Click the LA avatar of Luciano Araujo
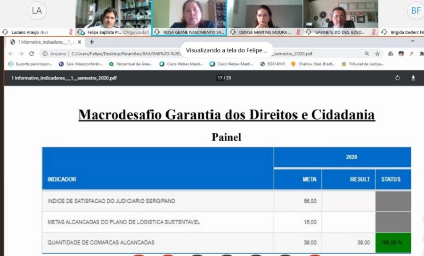 point(37,11)
